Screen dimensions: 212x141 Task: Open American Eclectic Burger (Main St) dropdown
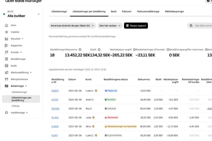(72, 26)
